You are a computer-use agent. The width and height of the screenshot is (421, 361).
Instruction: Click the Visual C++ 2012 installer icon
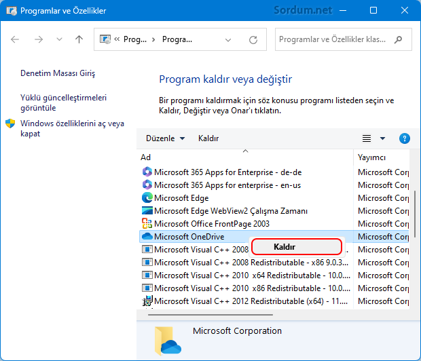pyautogui.click(x=147, y=301)
